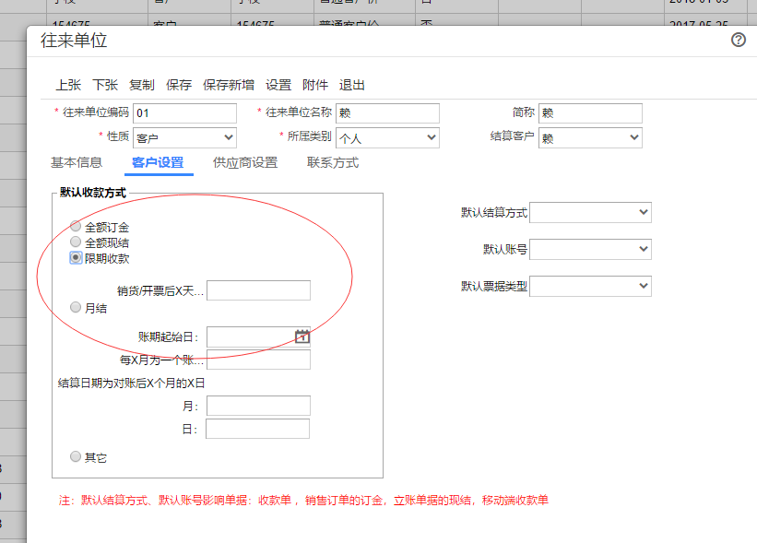Go to the 联系方式 tab

pos(333,163)
